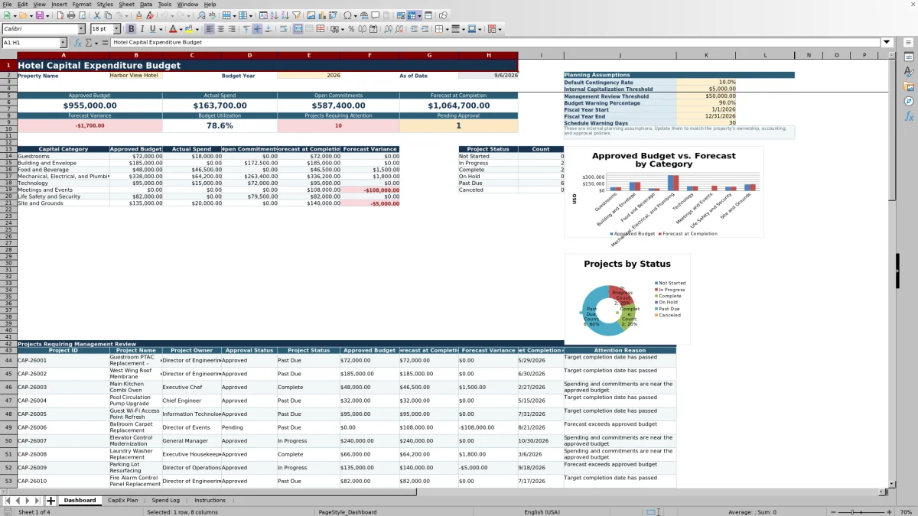The width and height of the screenshot is (918, 516).
Task: Click the Increase Indent icon
Action: click(414, 29)
